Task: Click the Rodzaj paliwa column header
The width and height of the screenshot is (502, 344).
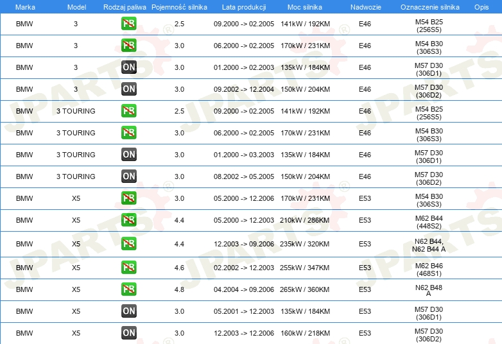Action: click(x=125, y=7)
